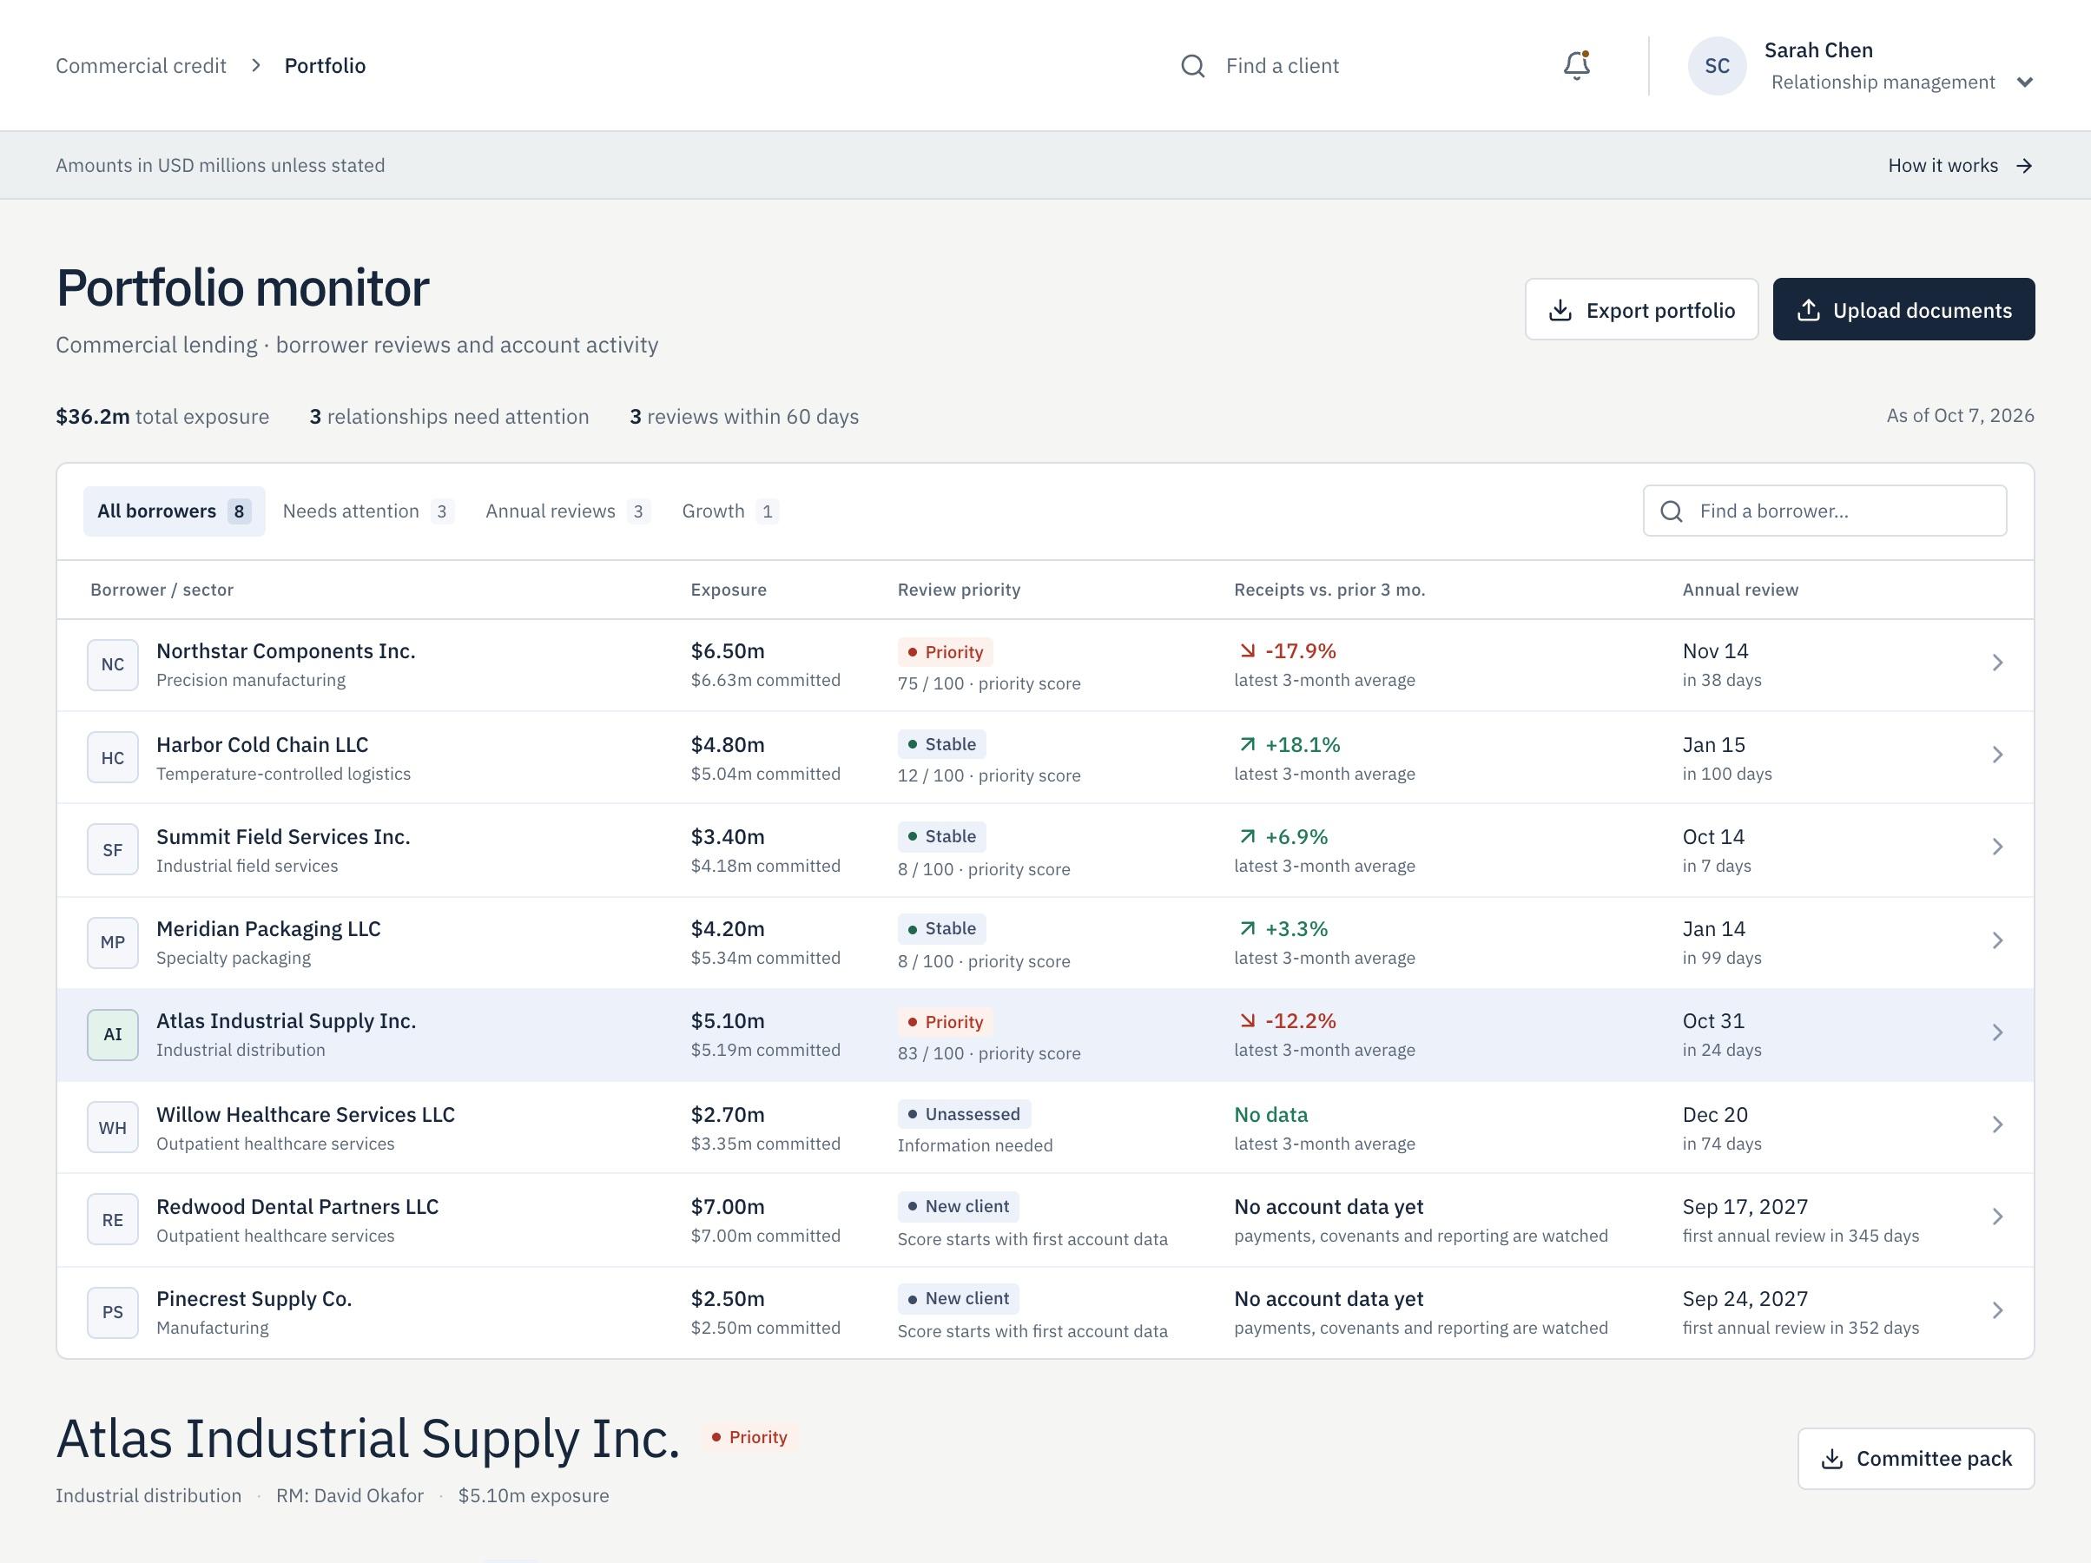2091x1563 pixels.
Task: Open the notifications bell
Action: pyautogui.click(x=1576, y=65)
